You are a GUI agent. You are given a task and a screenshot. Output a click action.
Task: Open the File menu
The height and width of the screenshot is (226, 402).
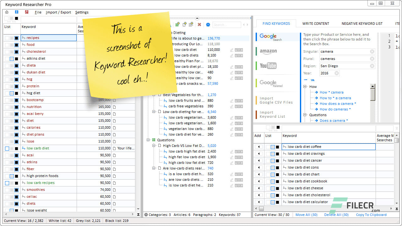coord(38,12)
